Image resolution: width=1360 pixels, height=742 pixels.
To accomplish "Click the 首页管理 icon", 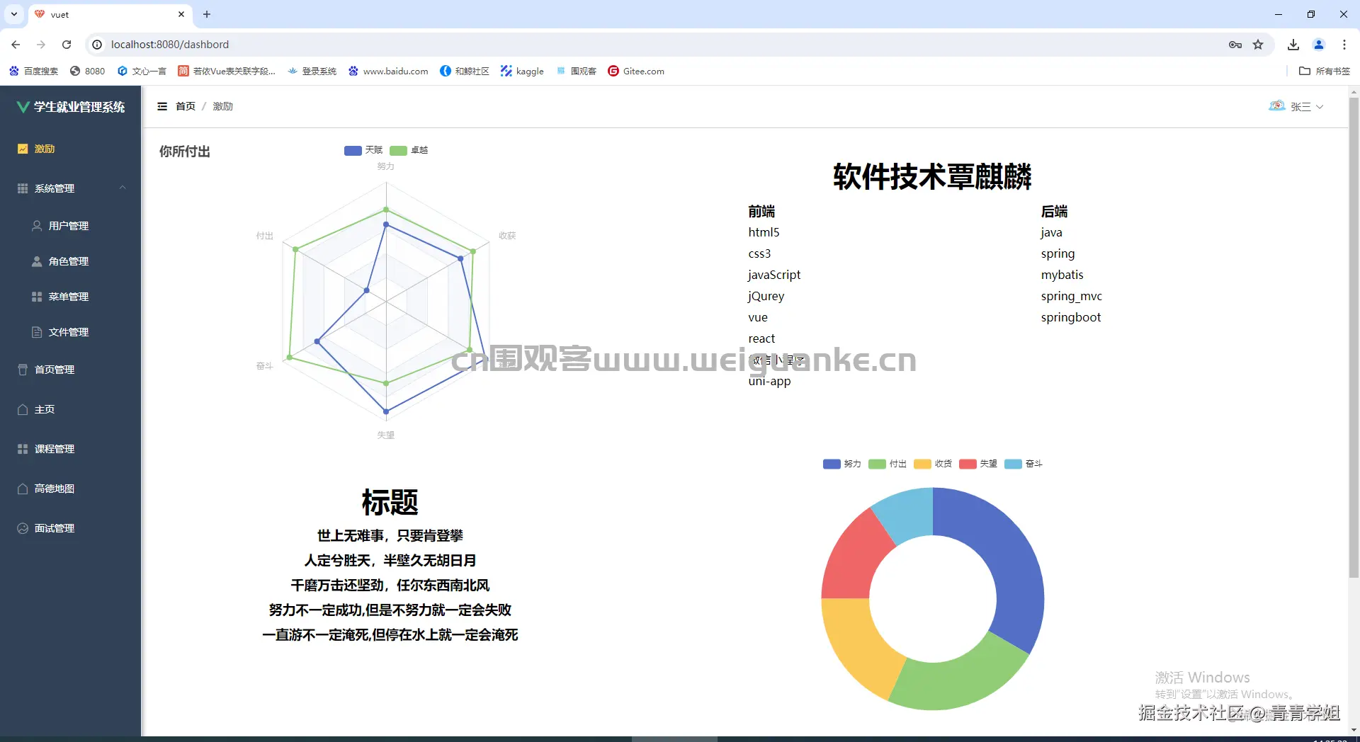I will 23,370.
